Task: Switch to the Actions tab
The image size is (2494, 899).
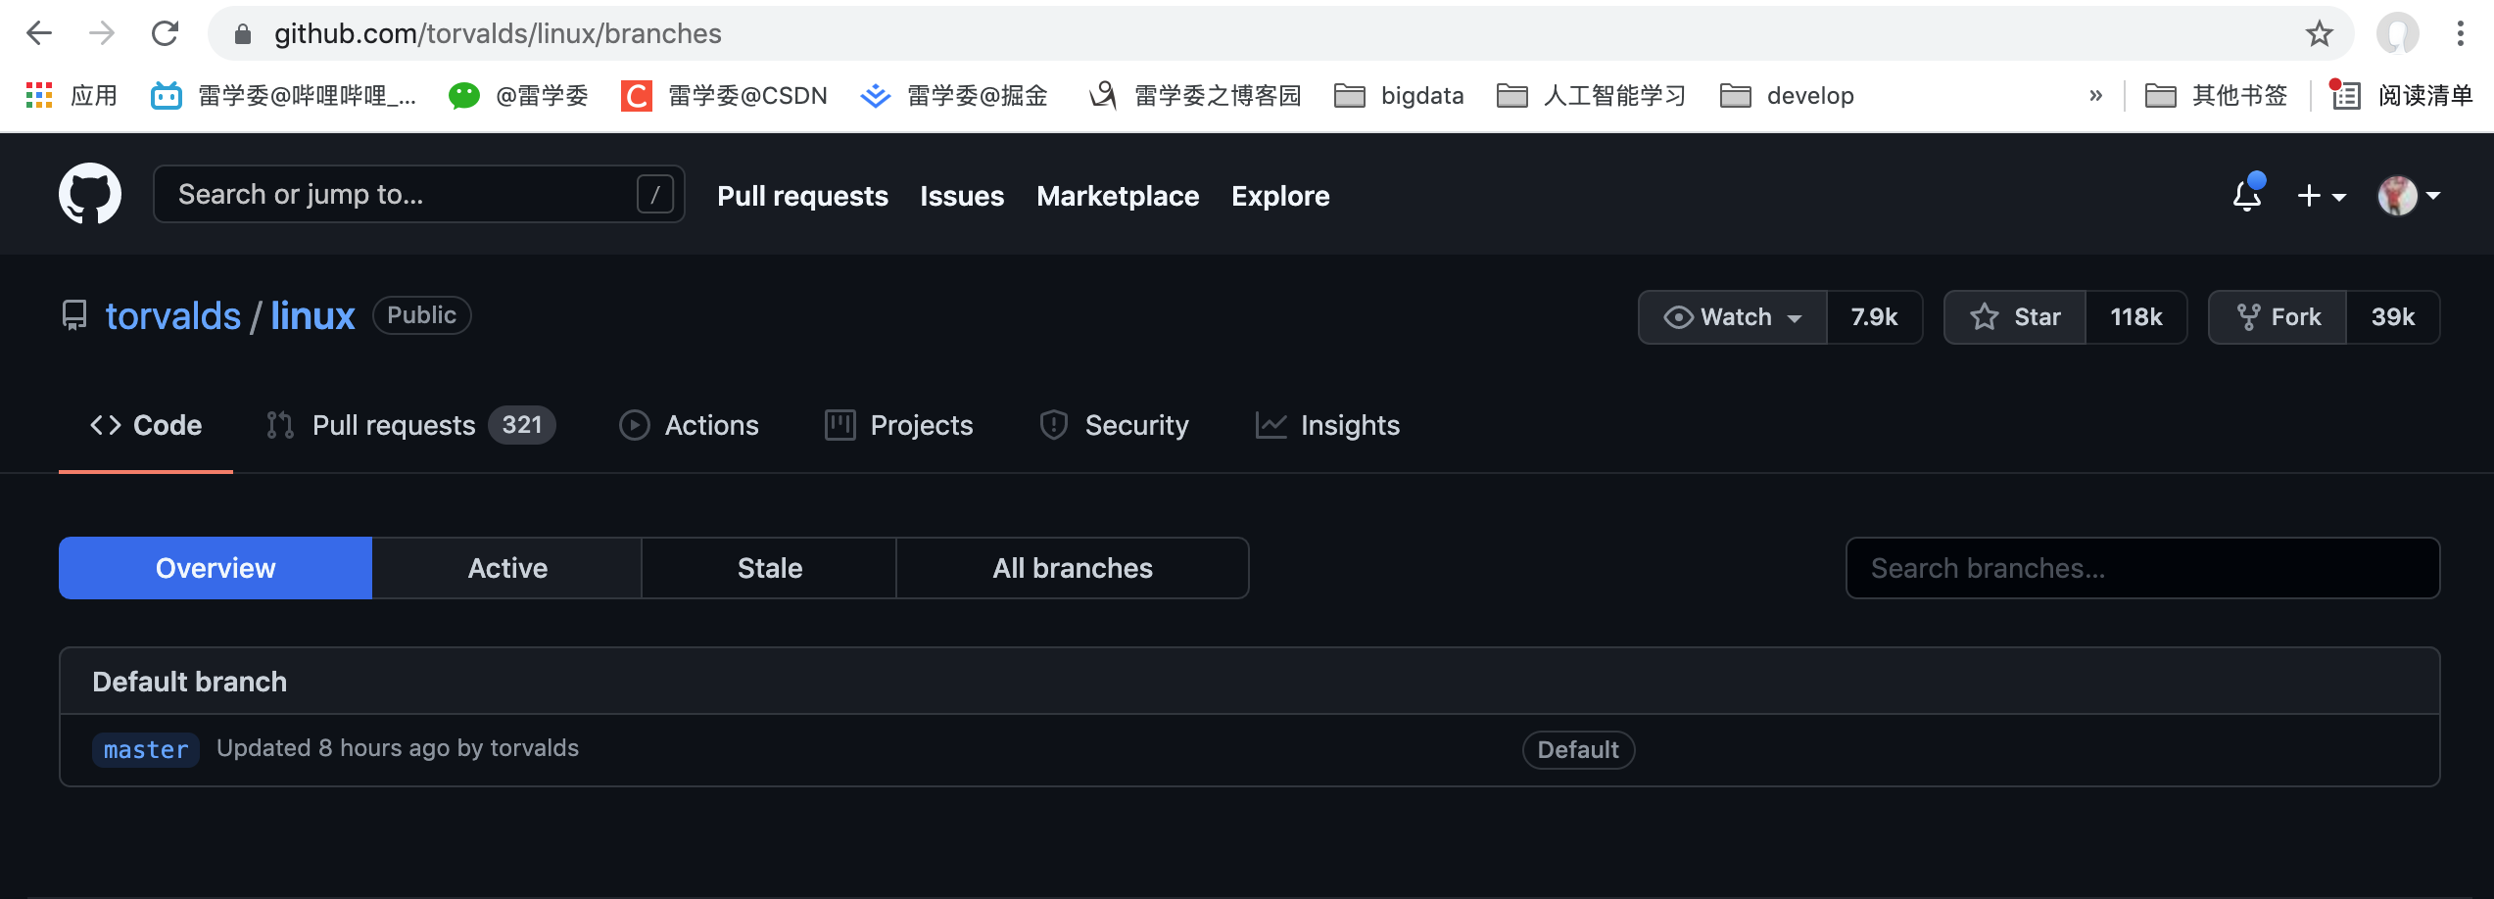Action: click(690, 425)
